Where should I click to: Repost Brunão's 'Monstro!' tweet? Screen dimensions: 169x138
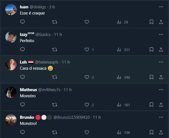55,132
